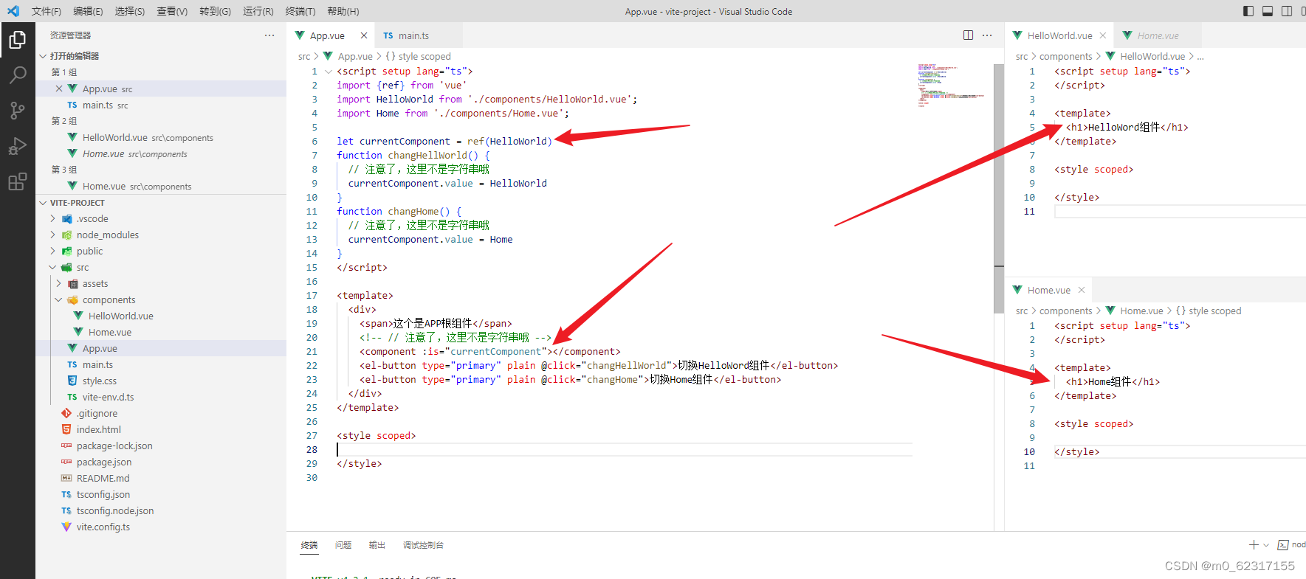Open the Terminal (终端) menu

pos(300,11)
